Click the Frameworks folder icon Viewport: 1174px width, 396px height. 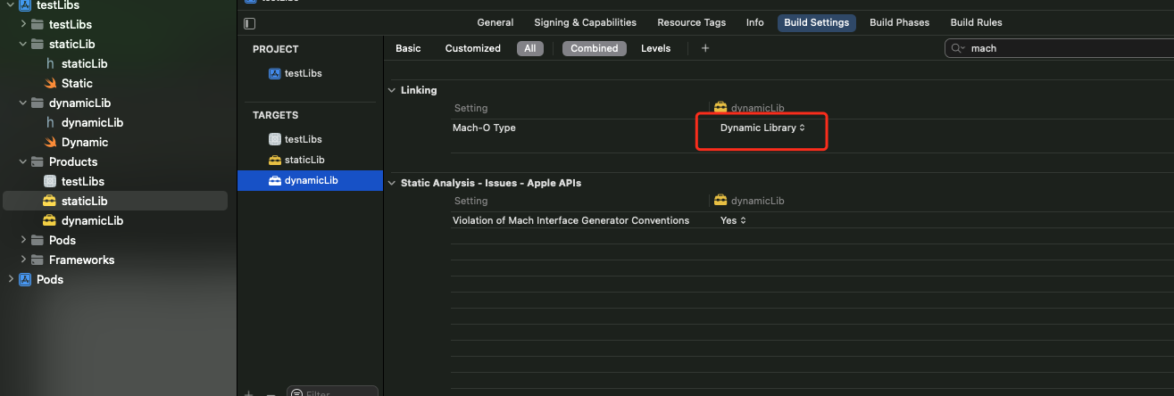point(37,260)
